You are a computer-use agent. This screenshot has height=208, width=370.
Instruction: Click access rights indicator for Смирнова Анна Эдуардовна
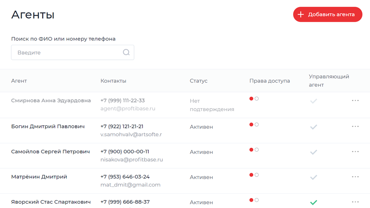click(x=254, y=99)
